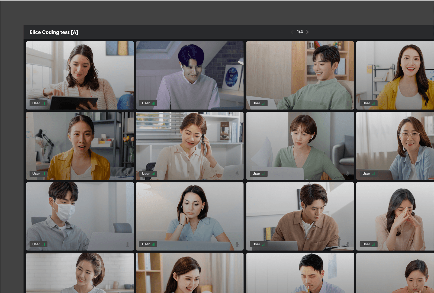Toggle microphone on lavender sweater man's tile

(237, 103)
